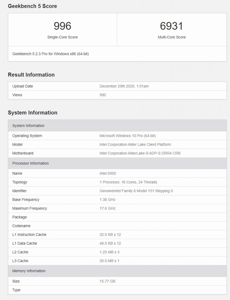This screenshot has height=300, width=230.
Task: Click the 'Views' row label
Action: click(x=17, y=95)
